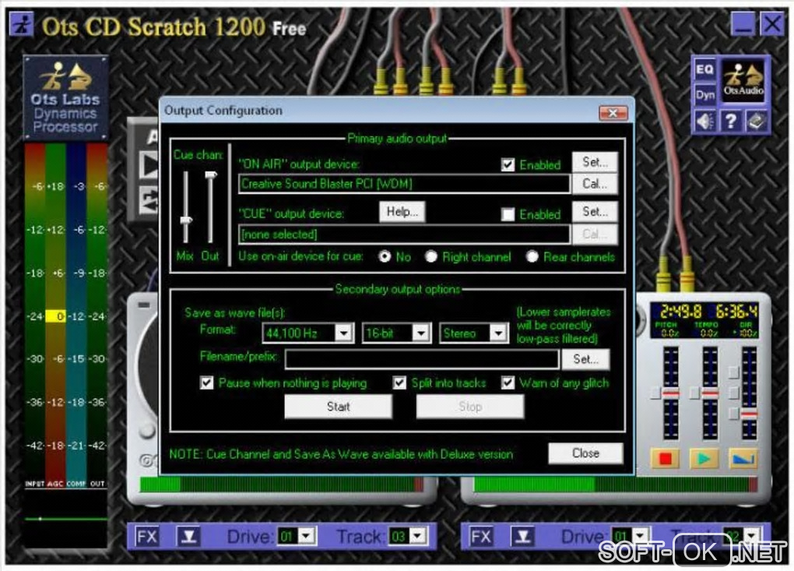Click middle small square beside direction slider
Viewport: 794px width, 571px height.
pyautogui.click(x=733, y=393)
